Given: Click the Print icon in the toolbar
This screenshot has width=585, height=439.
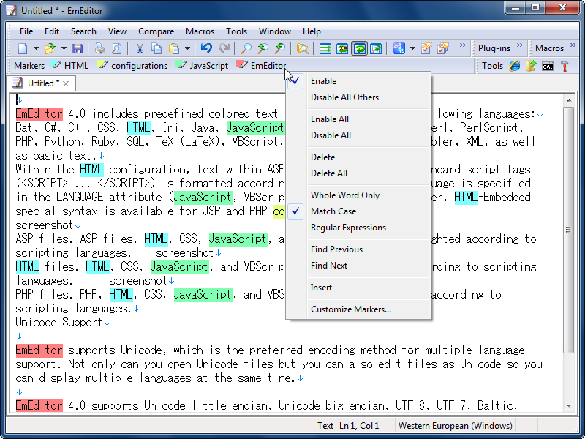Looking at the screenshot, I should pyautogui.click(x=99, y=48).
